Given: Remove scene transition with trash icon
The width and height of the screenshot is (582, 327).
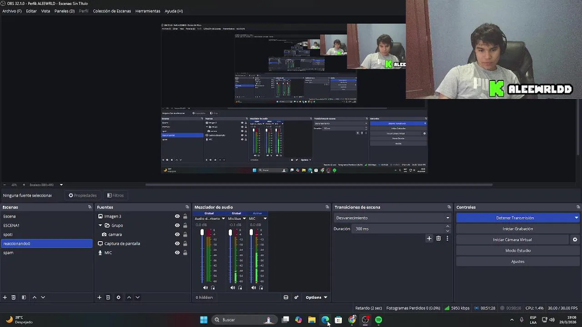Looking at the screenshot, I should click(x=438, y=238).
